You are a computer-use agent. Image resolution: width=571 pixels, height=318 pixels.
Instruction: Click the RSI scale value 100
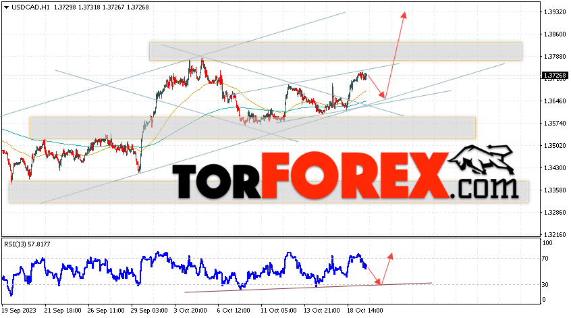[547, 243]
